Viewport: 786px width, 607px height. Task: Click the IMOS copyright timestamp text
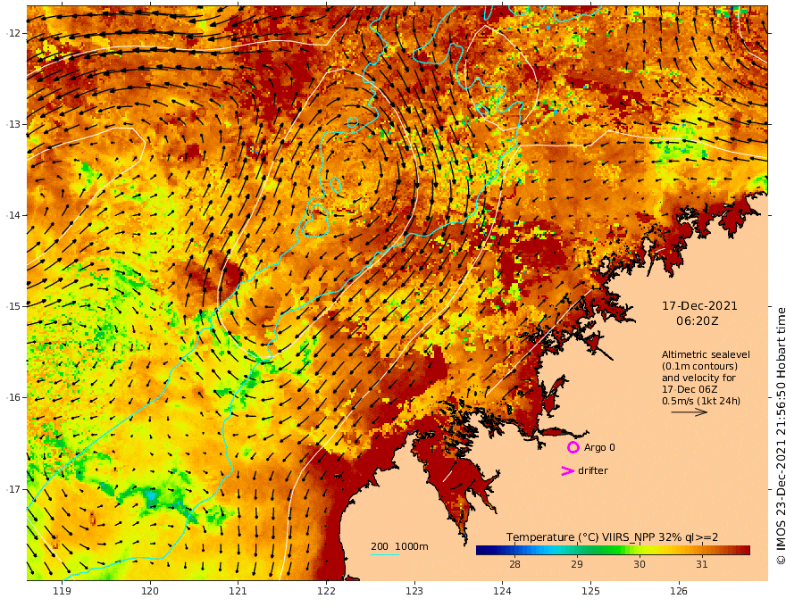pyautogui.click(x=781, y=436)
